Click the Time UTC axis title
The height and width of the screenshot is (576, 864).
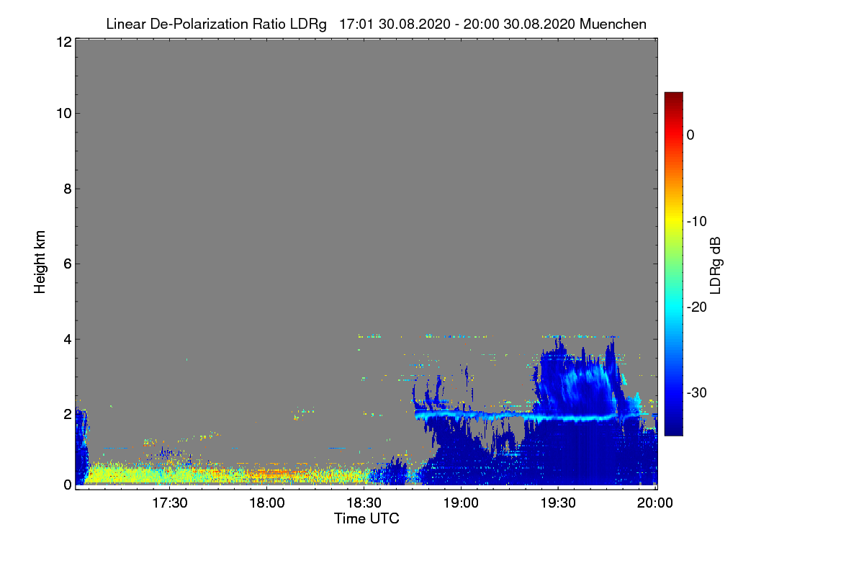(x=366, y=518)
